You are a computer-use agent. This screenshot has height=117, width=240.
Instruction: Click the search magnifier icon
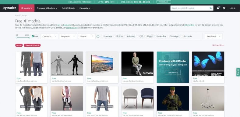tap(211, 8)
